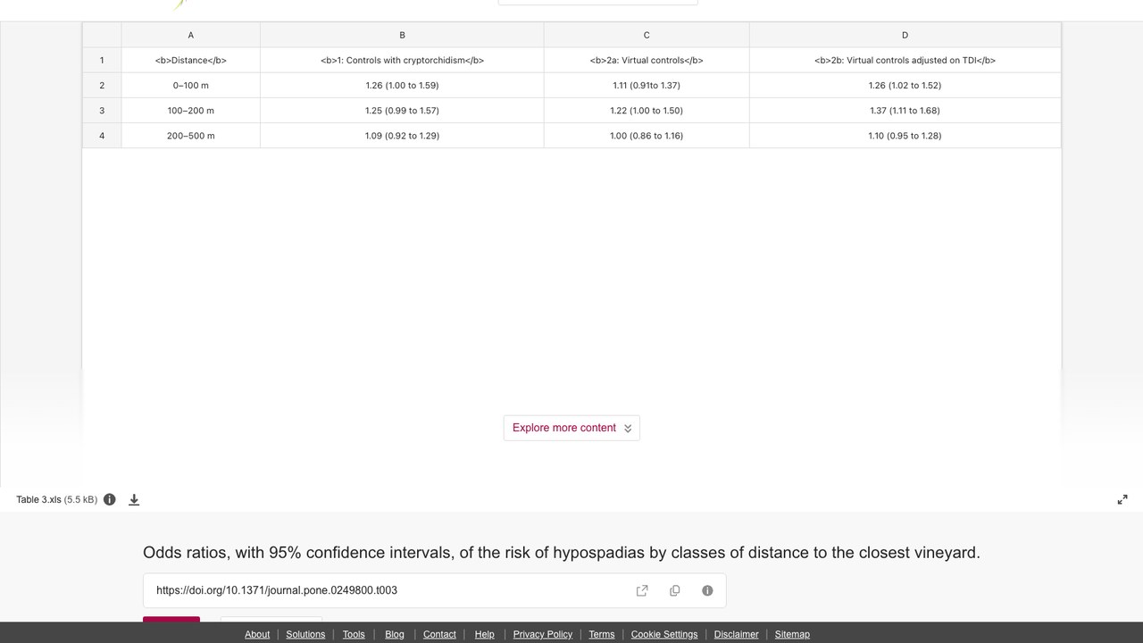Click cell '1.37 (1.11 to 1.68)'
The width and height of the screenshot is (1143, 643).
coord(905,110)
